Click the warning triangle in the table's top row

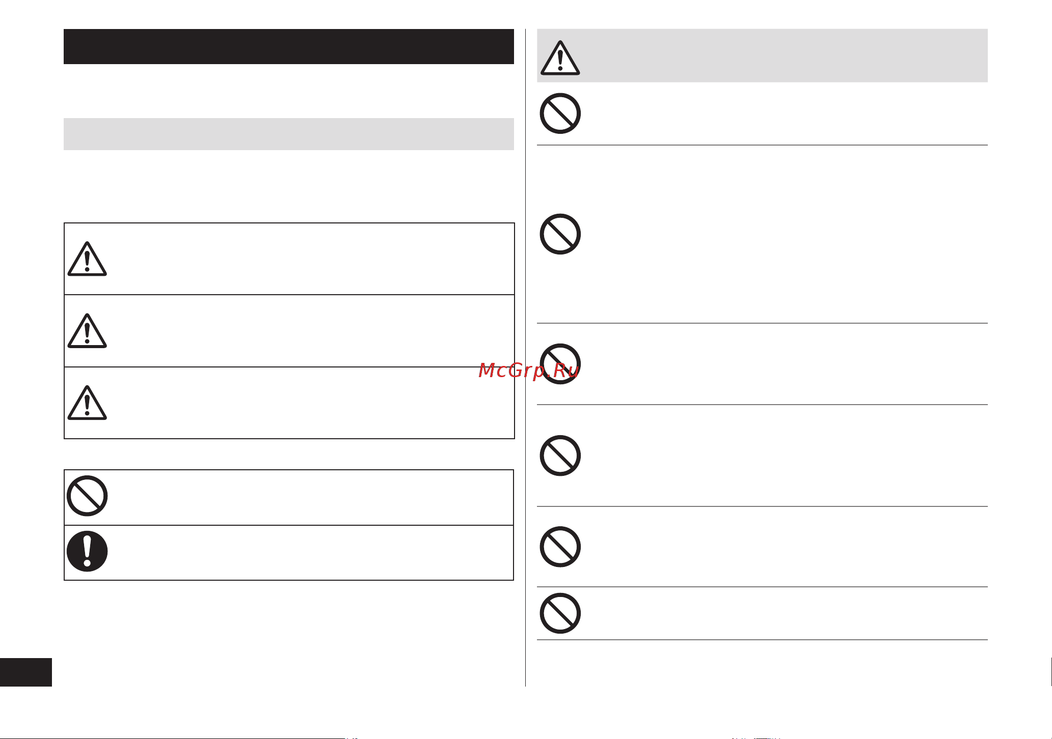pos(87,259)
